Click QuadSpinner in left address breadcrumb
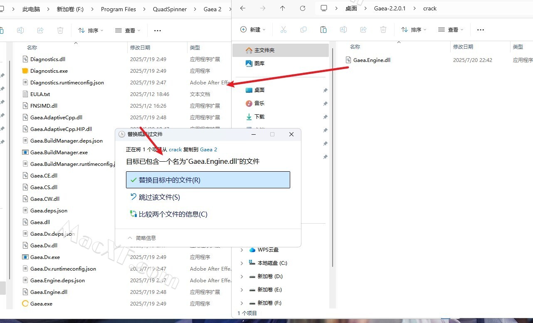Viewport: 533px width, 323px height. [170, 9]
